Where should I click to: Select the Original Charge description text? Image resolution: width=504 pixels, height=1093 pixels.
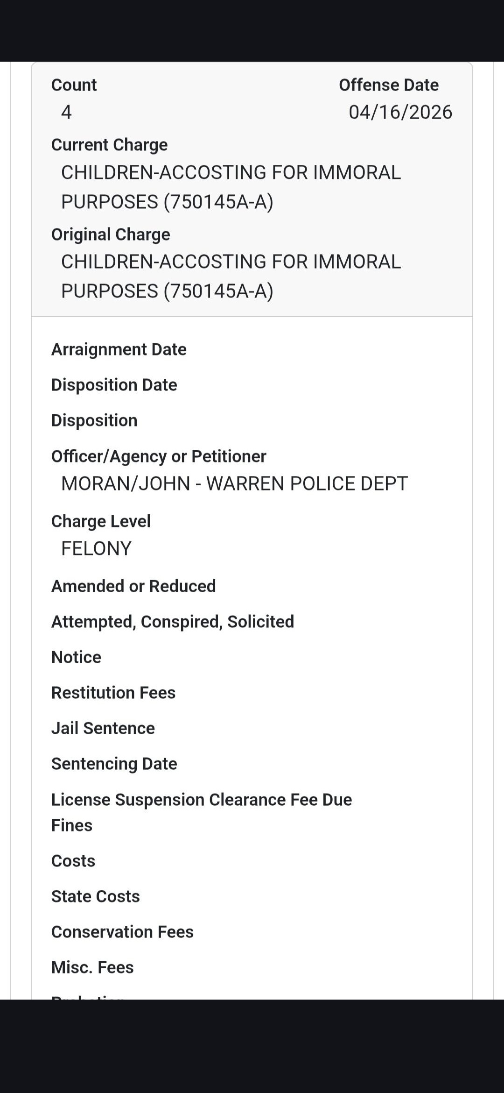pos(231,276)
